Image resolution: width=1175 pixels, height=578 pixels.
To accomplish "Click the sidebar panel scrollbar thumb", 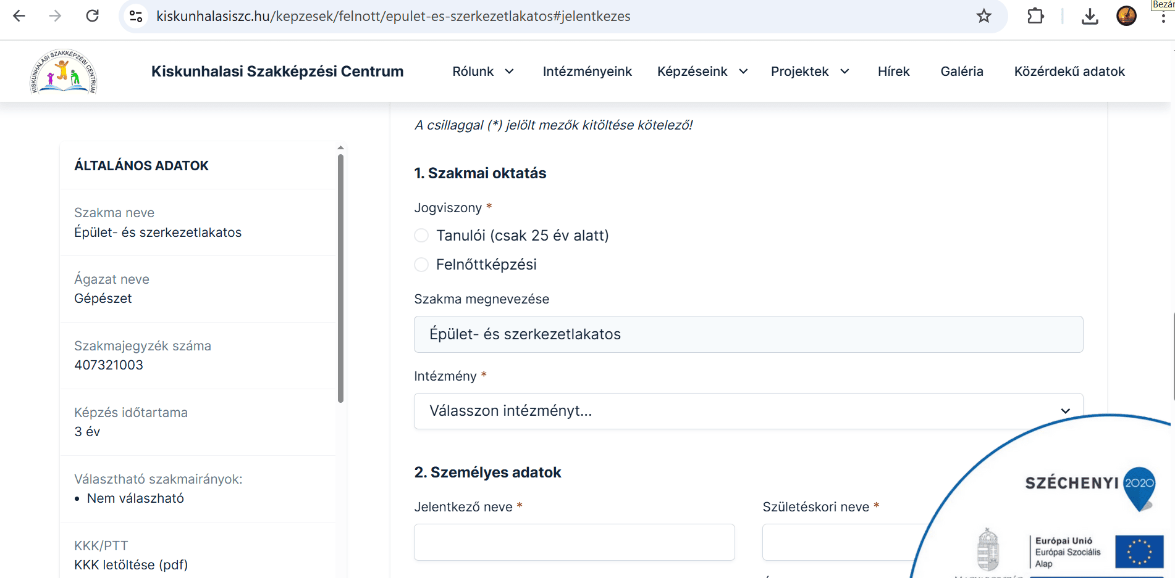I will [x=340, y=278].
